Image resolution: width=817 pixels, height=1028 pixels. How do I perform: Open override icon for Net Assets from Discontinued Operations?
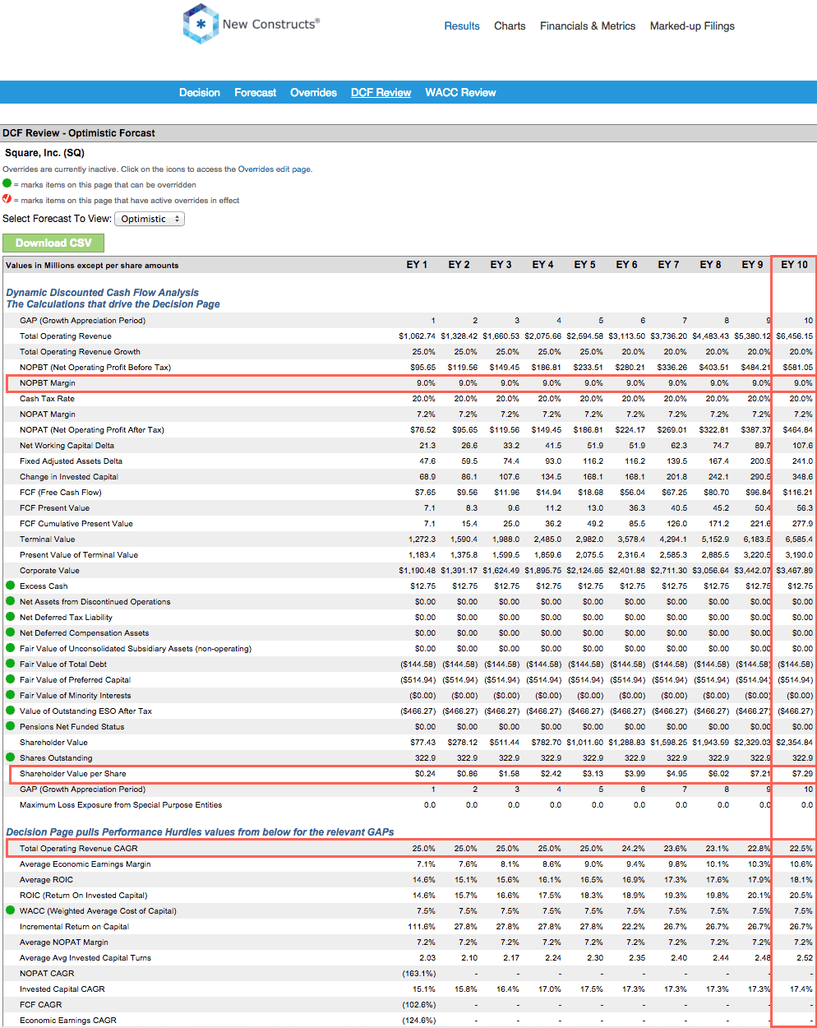click(x=11, y=601)
